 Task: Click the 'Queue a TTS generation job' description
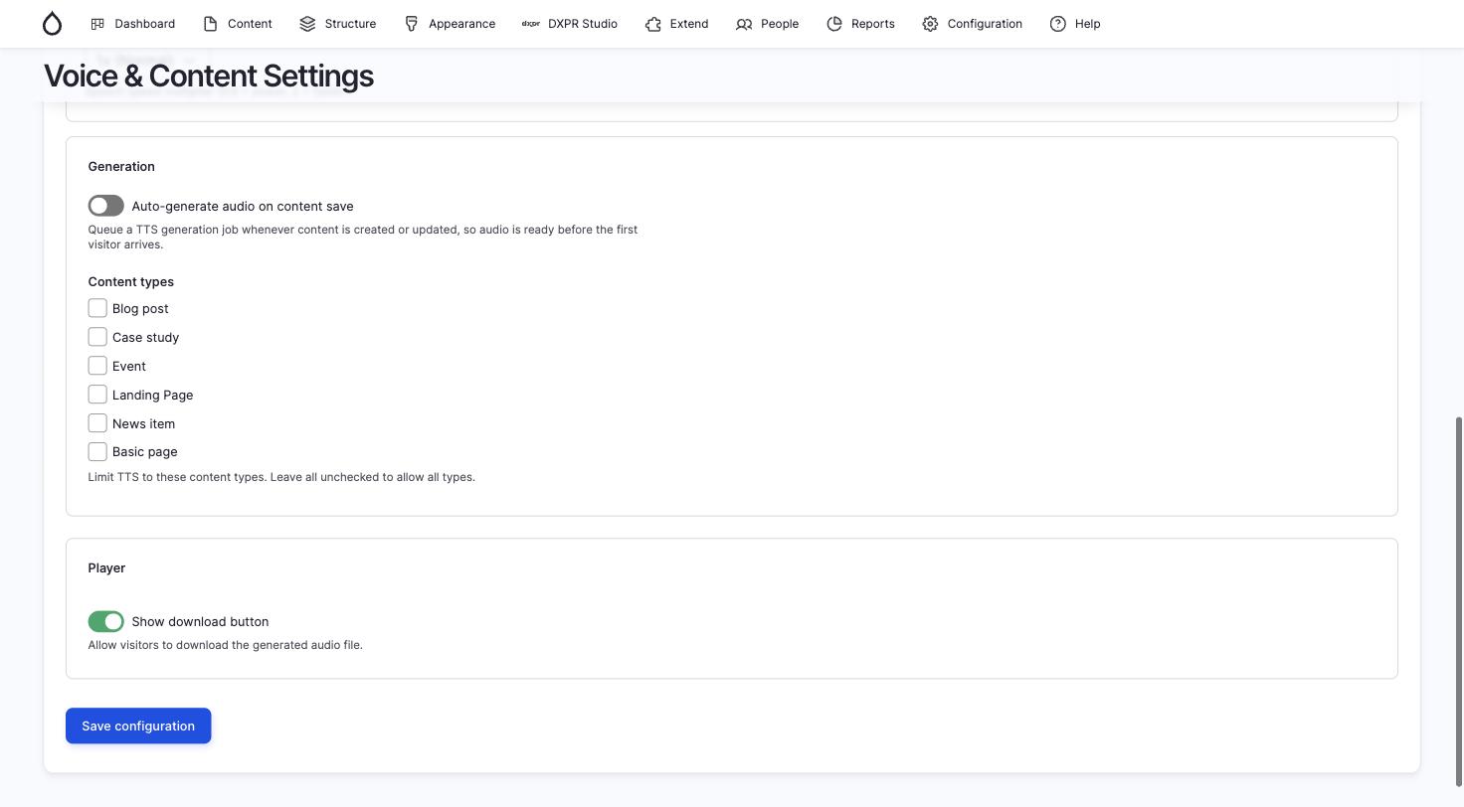[x=363, y=237]
